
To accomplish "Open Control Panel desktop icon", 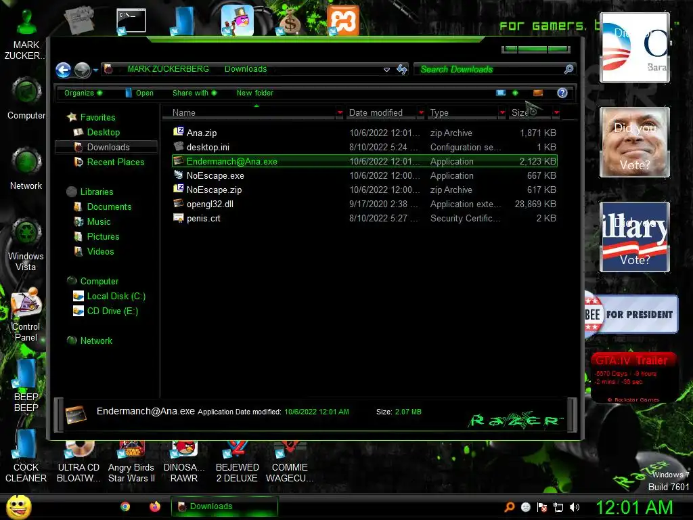I will (x=26, y=315).
